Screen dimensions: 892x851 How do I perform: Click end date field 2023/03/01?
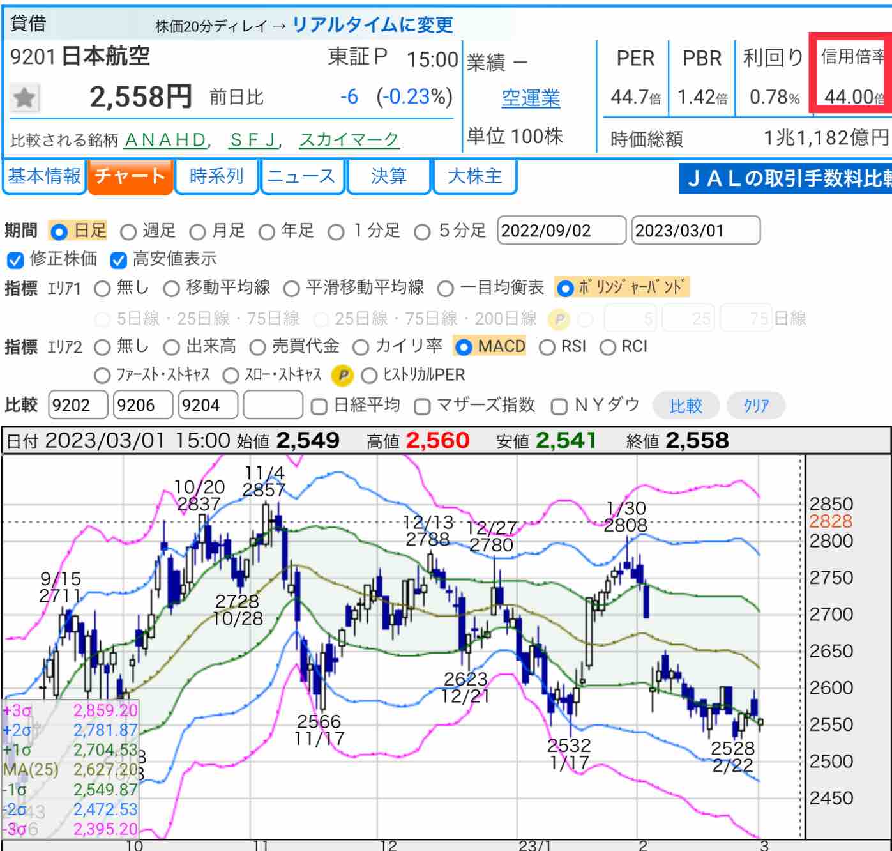pyautogui.click(x=696, y=231)
